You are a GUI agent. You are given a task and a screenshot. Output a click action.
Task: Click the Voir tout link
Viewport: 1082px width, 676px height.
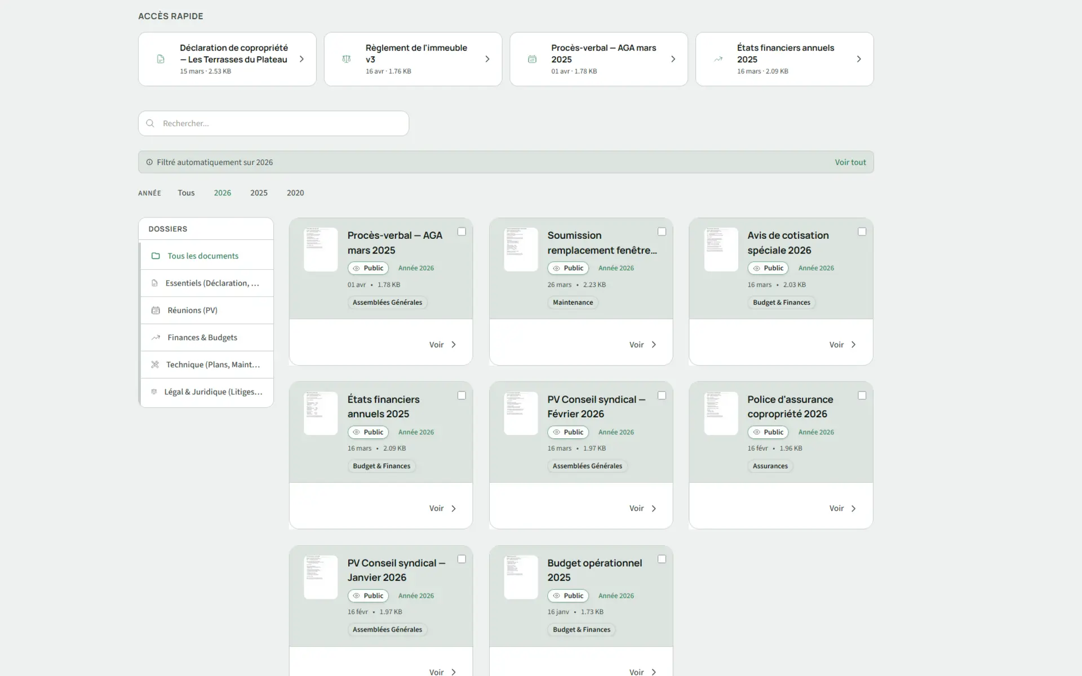pyautogui.click(x=850, y=162)
